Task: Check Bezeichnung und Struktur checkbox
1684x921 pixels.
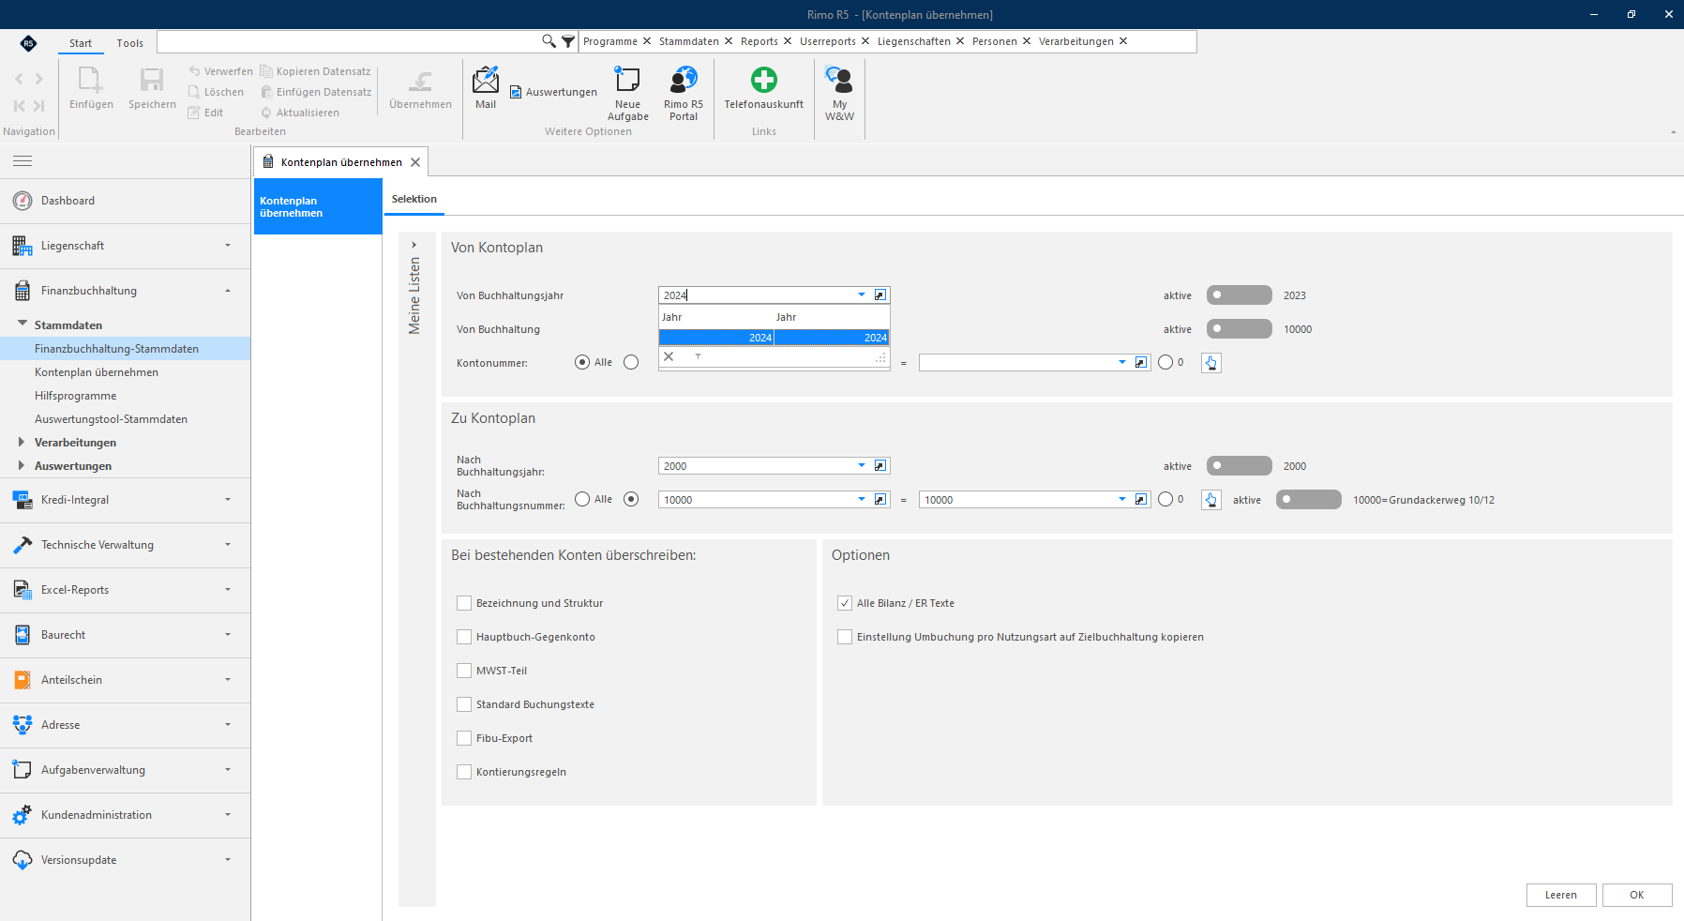Action: (464, 603)
